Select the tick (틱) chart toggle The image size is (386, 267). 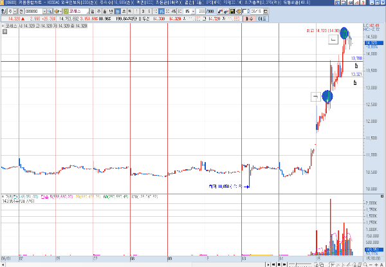(130, 12)
